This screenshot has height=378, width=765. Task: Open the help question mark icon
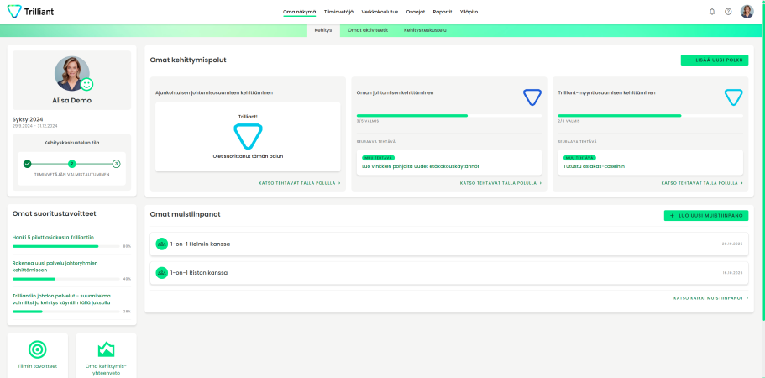click(x=728, y=12)
